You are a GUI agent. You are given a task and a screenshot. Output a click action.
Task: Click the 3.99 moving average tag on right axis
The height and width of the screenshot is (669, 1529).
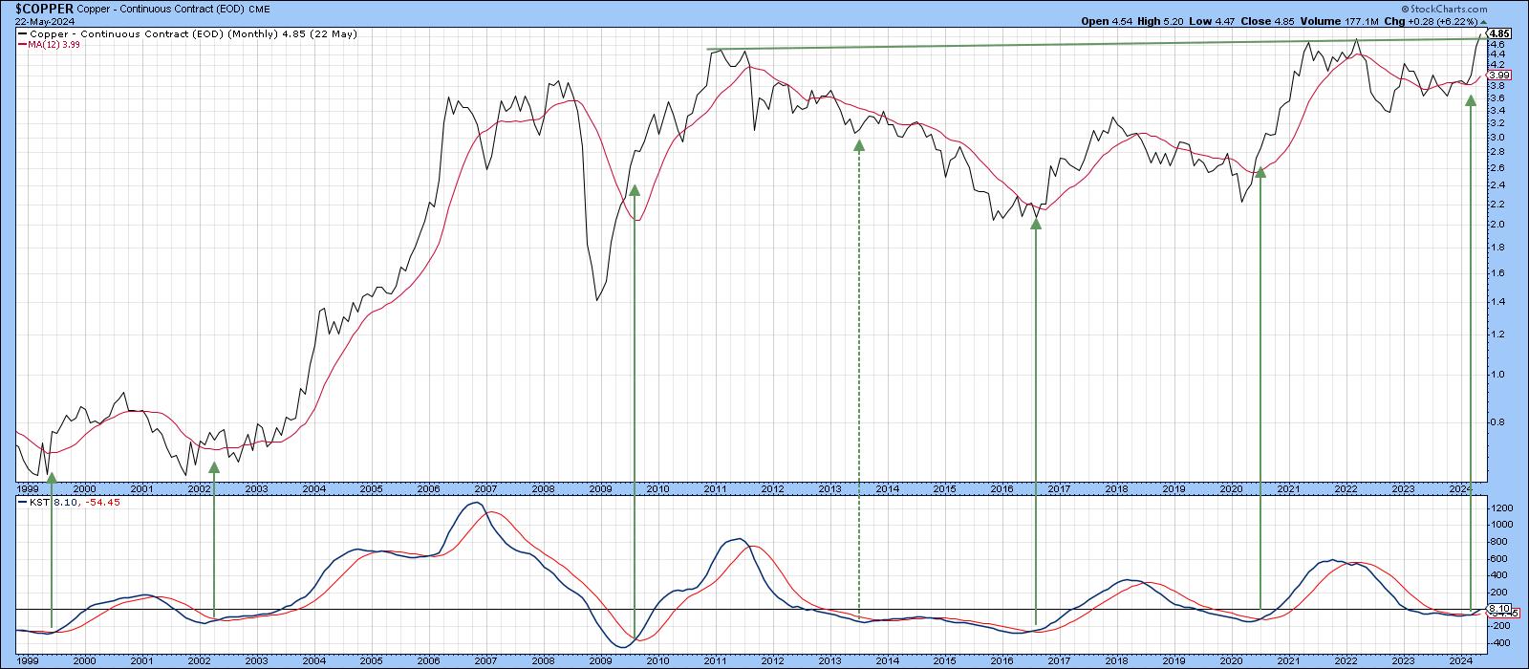click(1498, 76)
